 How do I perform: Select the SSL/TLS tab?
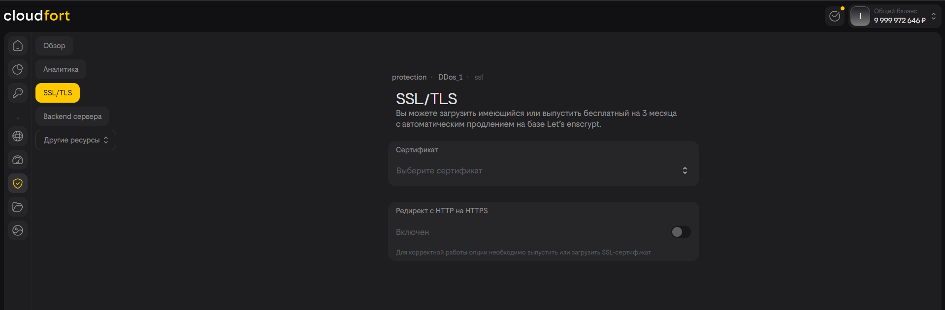[x=58, y=93]
